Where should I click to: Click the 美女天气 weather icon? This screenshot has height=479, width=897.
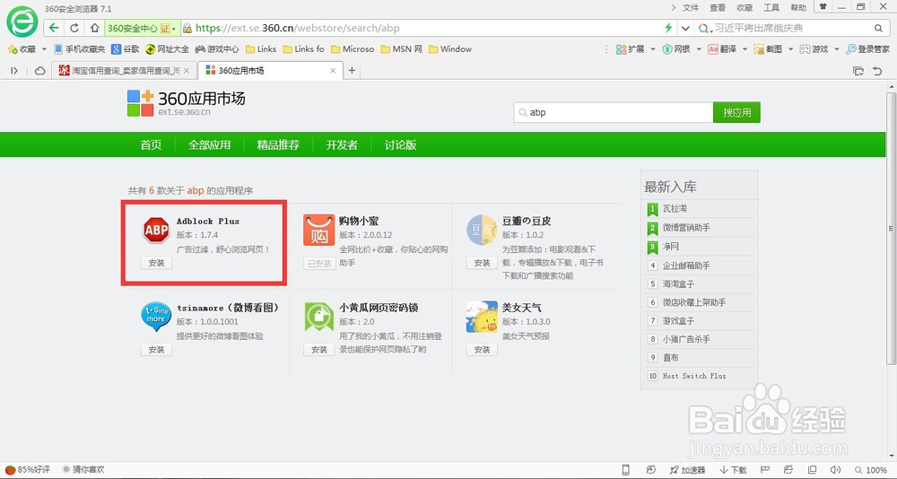click(482, 317)
